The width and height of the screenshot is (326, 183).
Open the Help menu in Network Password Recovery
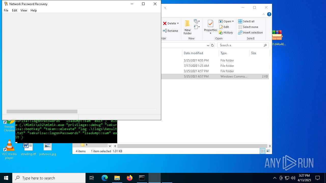point(34,10)
